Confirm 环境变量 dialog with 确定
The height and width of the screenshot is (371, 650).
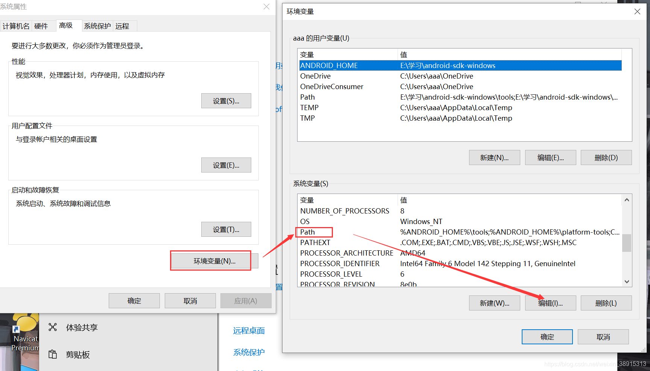(547, 337)
